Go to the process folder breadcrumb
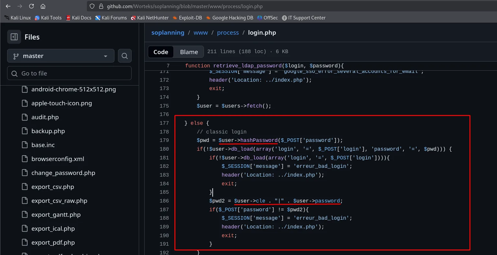The image size is (497, 255). 228,33
